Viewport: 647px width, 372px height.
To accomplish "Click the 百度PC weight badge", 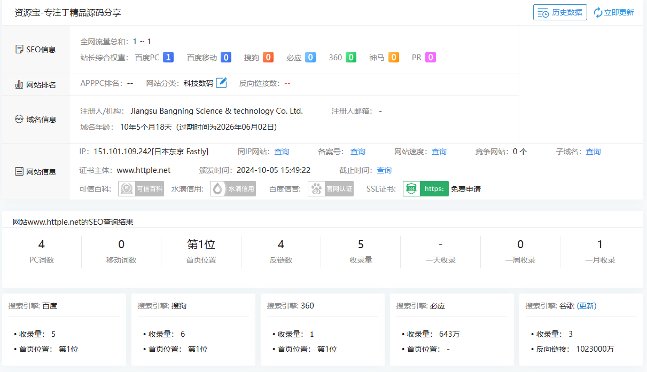I will [x=168, y=57].
